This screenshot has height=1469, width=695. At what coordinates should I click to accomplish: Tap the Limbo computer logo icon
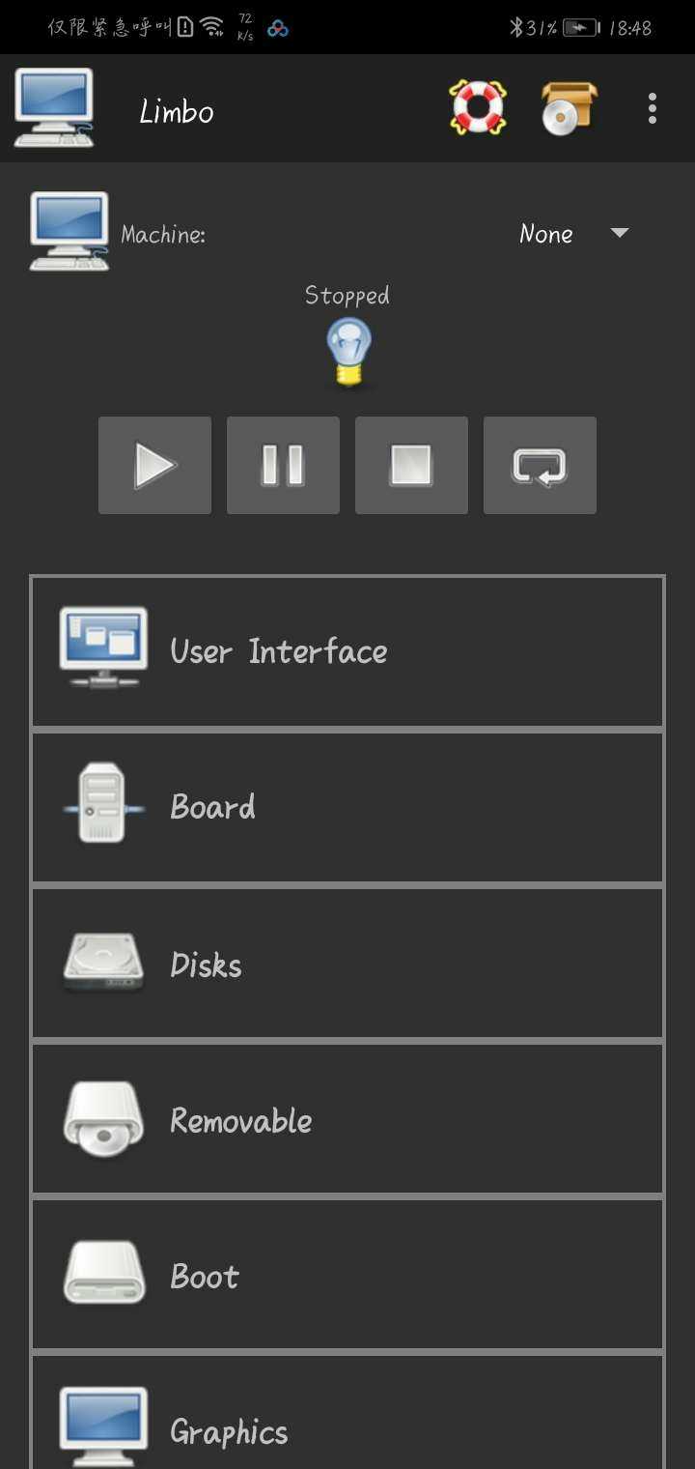click(54, 107)
